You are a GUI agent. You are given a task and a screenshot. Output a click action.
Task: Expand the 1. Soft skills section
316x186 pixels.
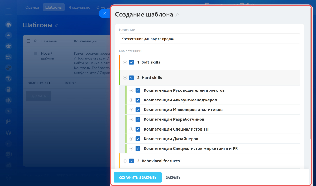tap(125, 62)
